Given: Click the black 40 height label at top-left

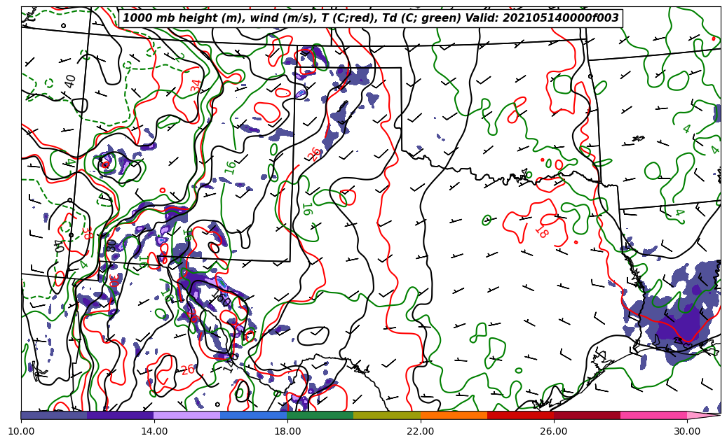Looking at the screenshot, I should pos(70,81).
